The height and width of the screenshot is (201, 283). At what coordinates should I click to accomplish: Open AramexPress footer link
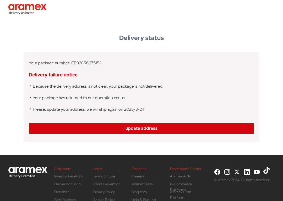(142, 184)
